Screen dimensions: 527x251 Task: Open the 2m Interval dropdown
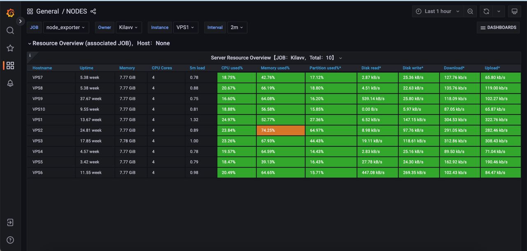click(x=236, y=28)
